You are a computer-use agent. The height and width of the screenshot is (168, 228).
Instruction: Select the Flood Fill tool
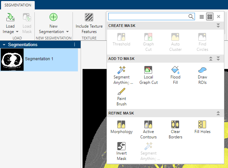[175, 75]
